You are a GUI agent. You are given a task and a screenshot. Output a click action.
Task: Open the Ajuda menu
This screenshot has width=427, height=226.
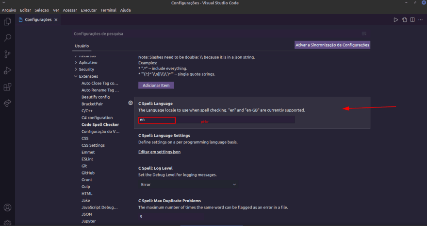pyautogui.click(x=125, y=10)
